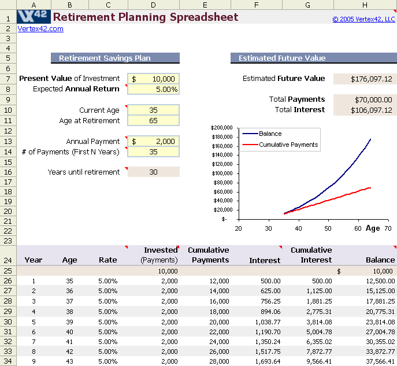Select balance cell 37,566.41
This screenshot has height=366, width=397.
click(365, 361)
